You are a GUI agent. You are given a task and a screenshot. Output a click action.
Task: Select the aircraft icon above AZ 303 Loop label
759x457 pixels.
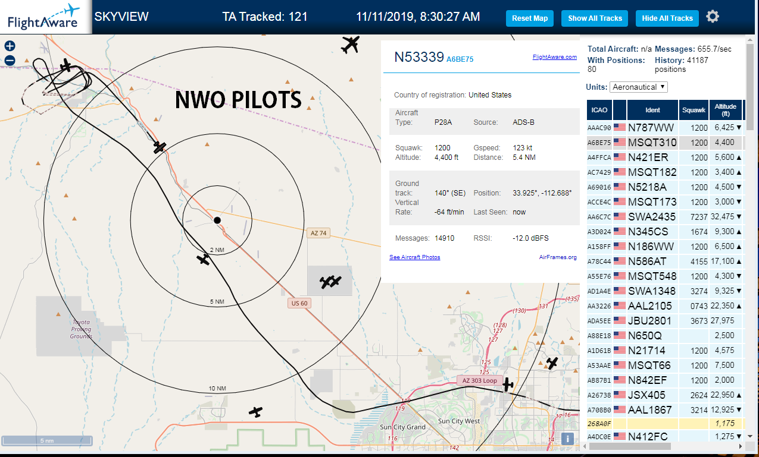pos(552,363)
